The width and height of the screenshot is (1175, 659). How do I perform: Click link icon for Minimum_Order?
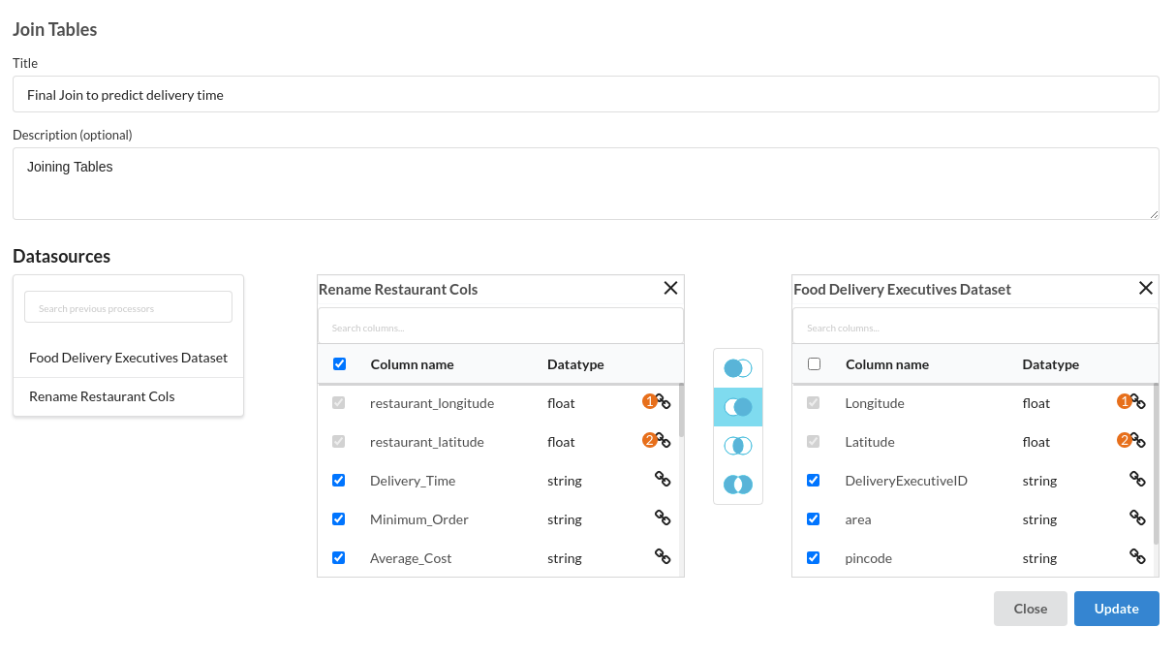coord(663,518)
